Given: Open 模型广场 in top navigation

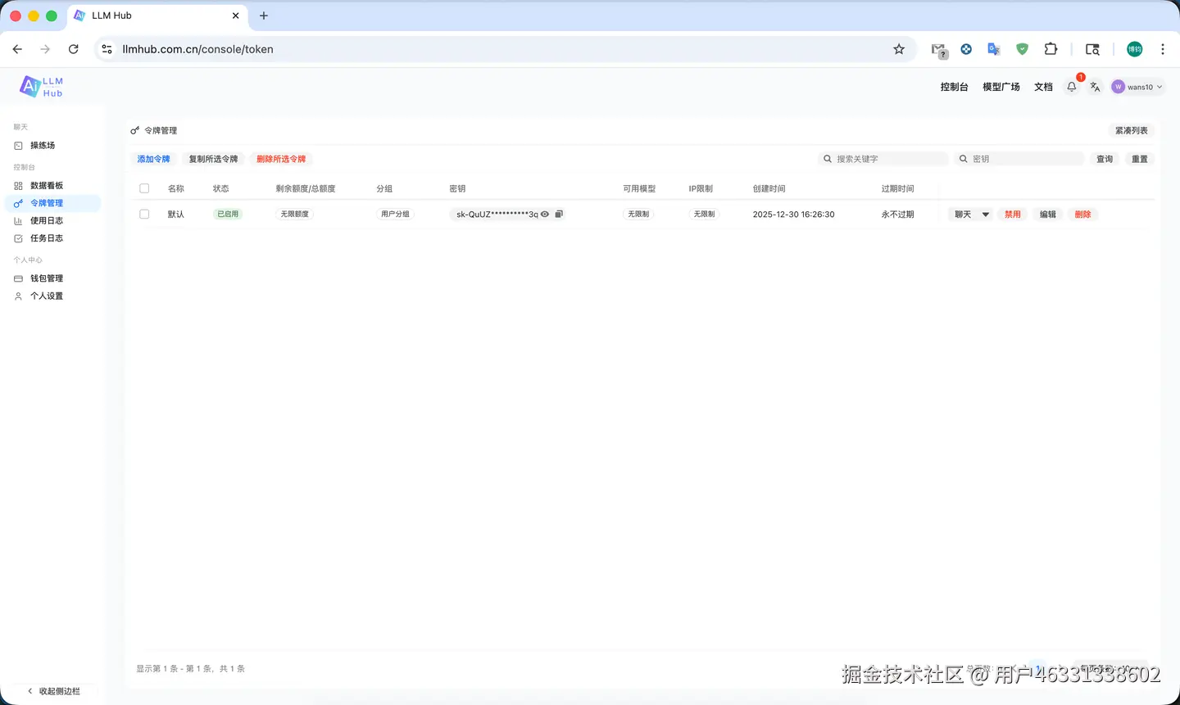Looking at the screenshot, I should pos(1001,87).
